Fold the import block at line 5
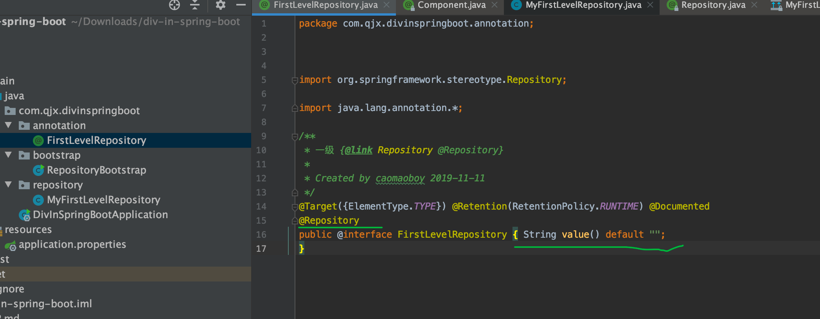This screenshot has height=319, width=820. tap(295, 81)
